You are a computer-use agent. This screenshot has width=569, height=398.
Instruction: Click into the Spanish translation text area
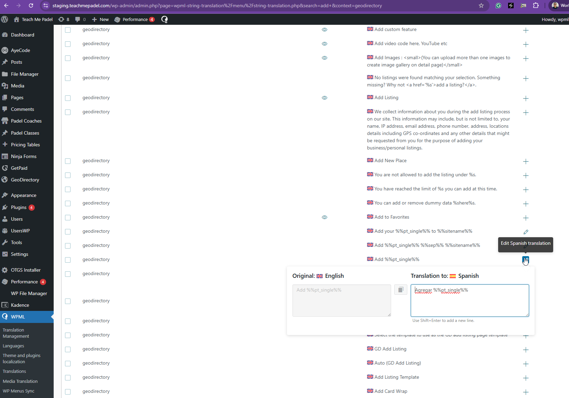tap(470, 300)
